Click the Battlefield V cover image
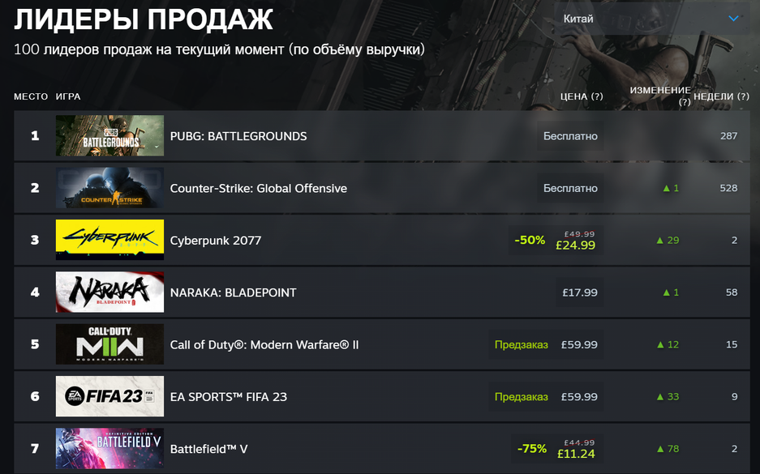The image size is (760, 474). tap(109, 448)
